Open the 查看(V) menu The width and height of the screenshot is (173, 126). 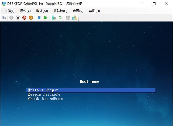coord(78,11)
